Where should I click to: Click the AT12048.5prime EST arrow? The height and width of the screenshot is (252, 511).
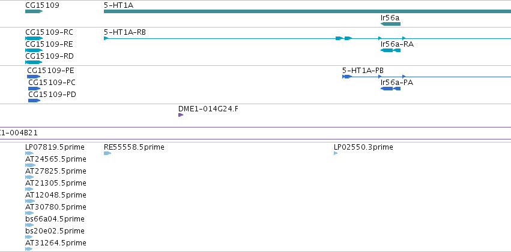click(30, 201)
